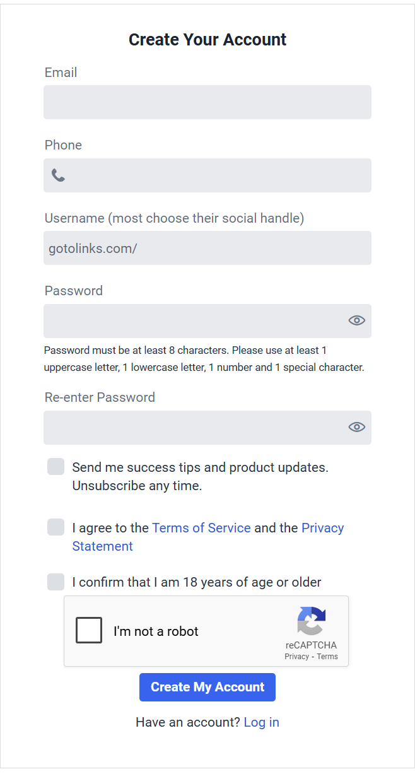Enable success tips and product updates checkbox
The height and width of the screenshot is (774, 415).
tap(56, 466)
